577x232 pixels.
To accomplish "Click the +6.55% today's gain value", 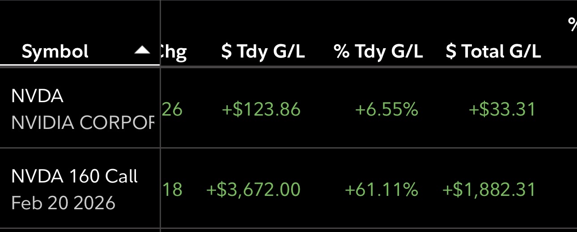I will tap(386, 109).
